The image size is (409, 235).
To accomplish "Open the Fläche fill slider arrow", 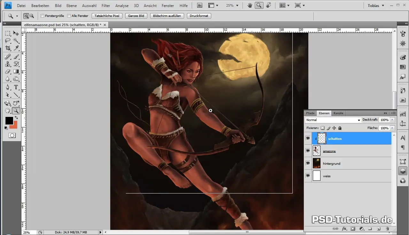I will (x=392, y=128).
